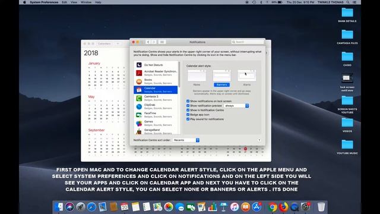
Task: Open the Help menu
Action: click(x=98, y=2)
